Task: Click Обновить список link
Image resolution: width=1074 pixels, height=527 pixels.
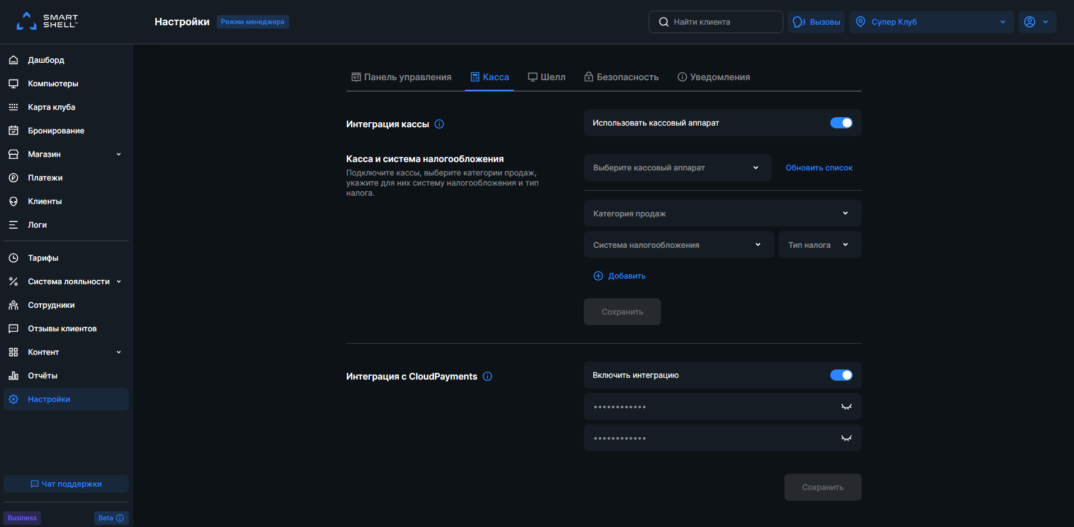Action: click(x=819, y=167)
